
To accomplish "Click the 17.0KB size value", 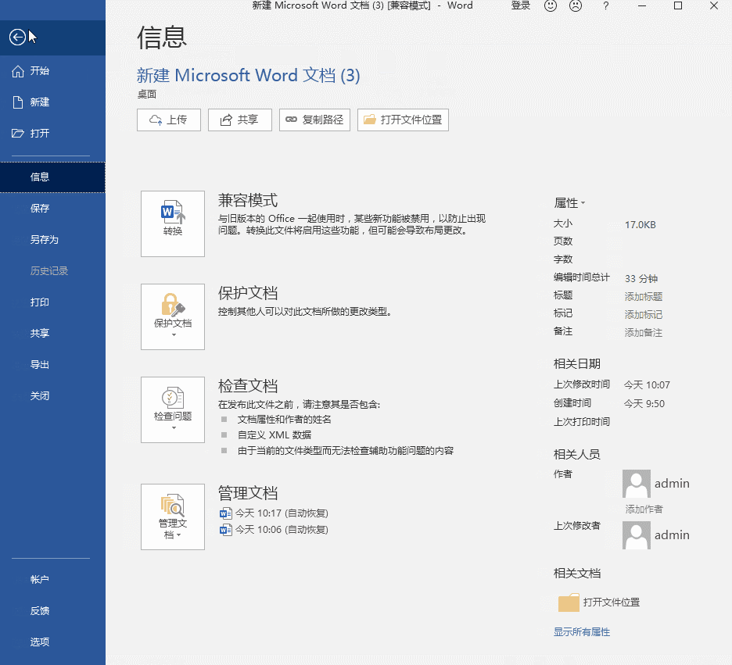I will [x=640, y=225].
